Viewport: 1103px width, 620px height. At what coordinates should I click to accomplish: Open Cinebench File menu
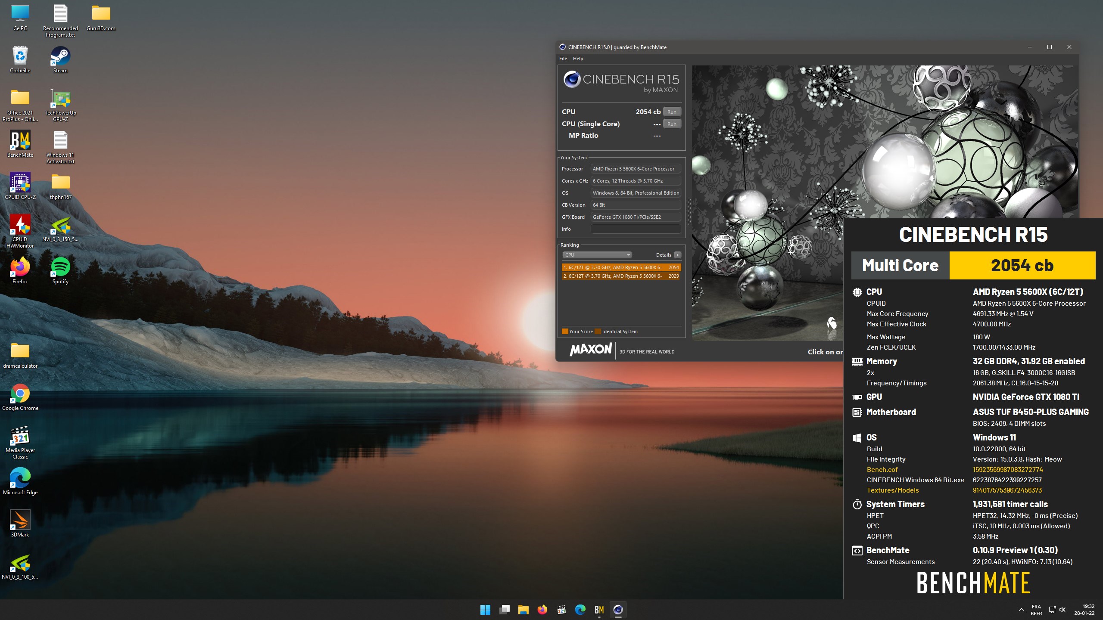click(563, 59)
